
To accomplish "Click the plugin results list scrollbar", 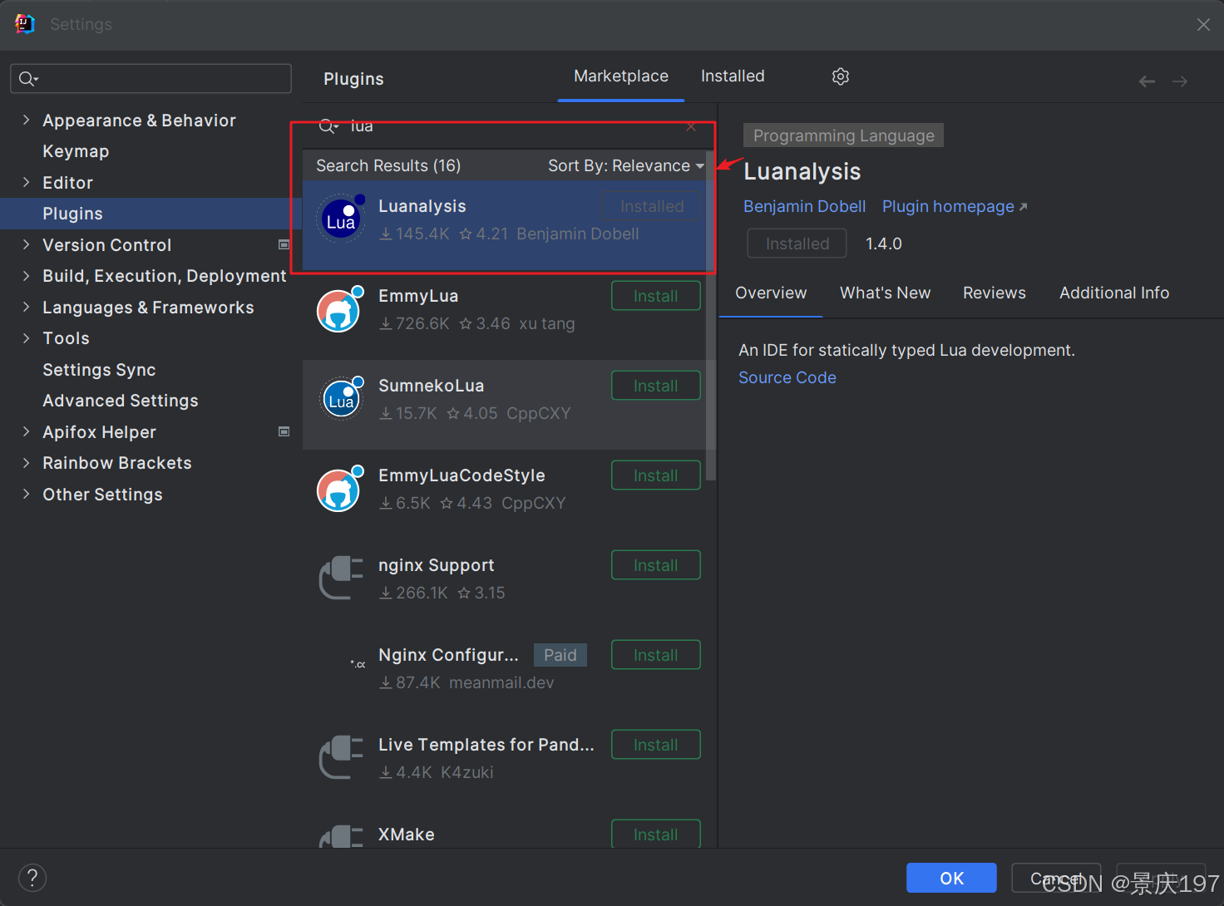I will coord(711,316).
